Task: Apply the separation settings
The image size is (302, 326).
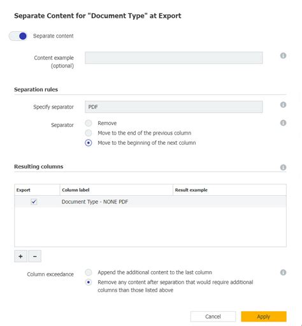Action: (x=264, y=316)
